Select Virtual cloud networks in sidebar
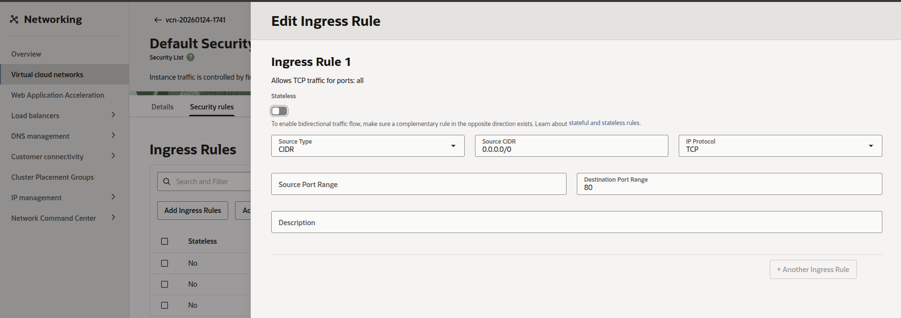 pyautogui.click(x=64, y=74)
